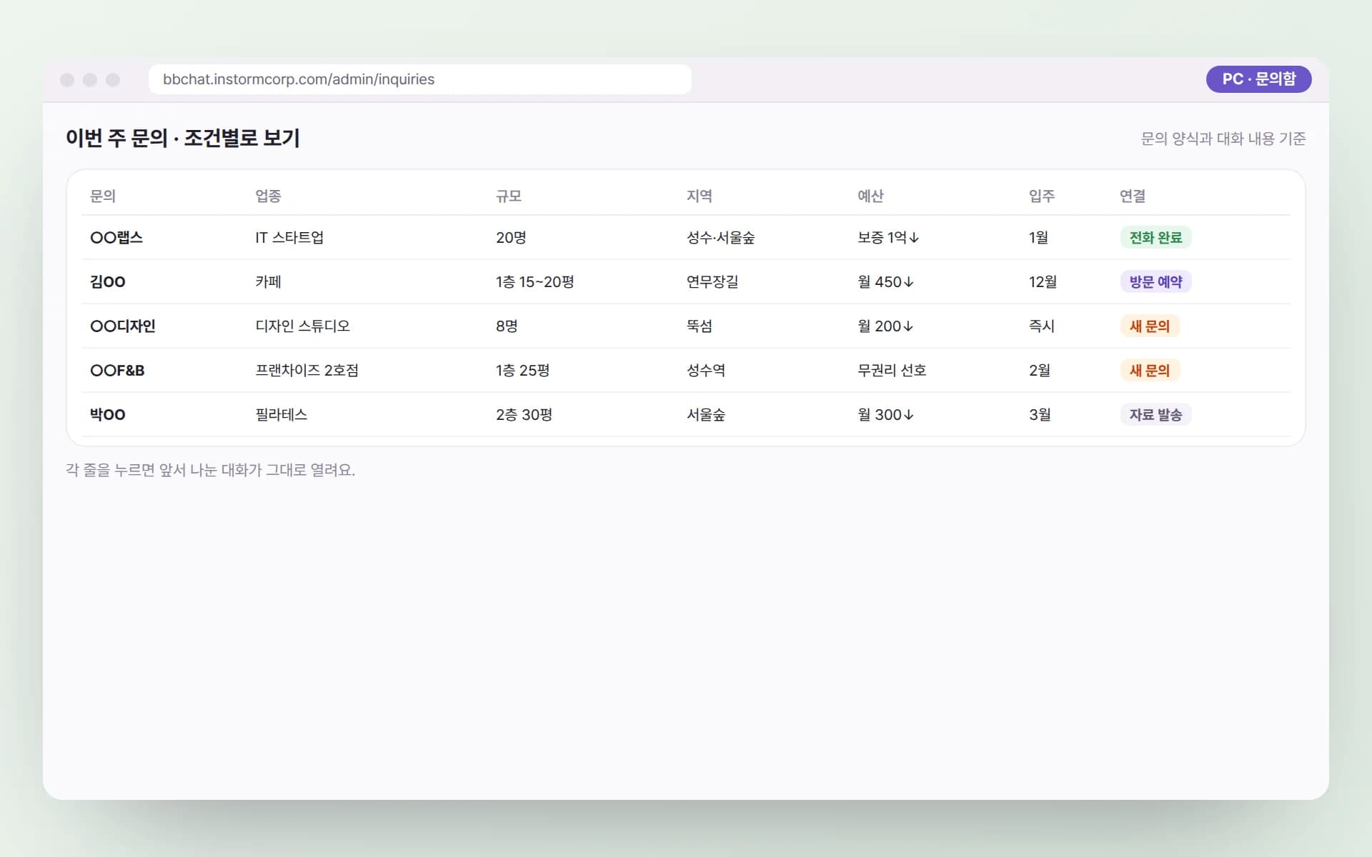The image size is (1372, 857).
Task: Click the 무권리 선호 budget cell
Action: coord(892,370)
